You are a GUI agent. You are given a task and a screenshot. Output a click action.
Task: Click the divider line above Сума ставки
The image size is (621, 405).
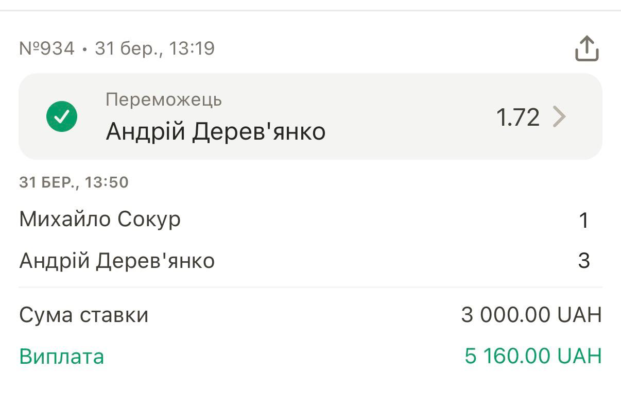(310, 287)
